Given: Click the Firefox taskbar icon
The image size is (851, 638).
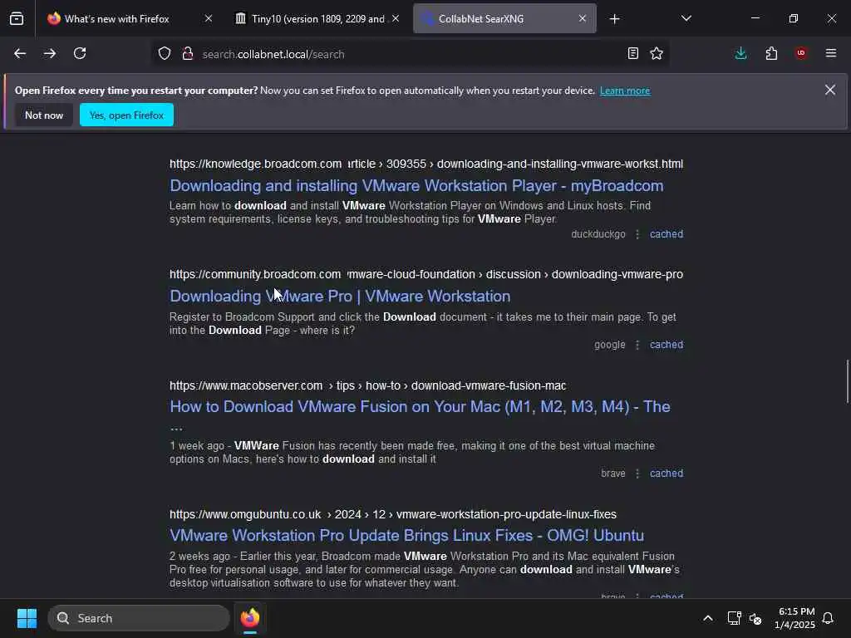Looking at the screenshot, I should click(250, 618).
